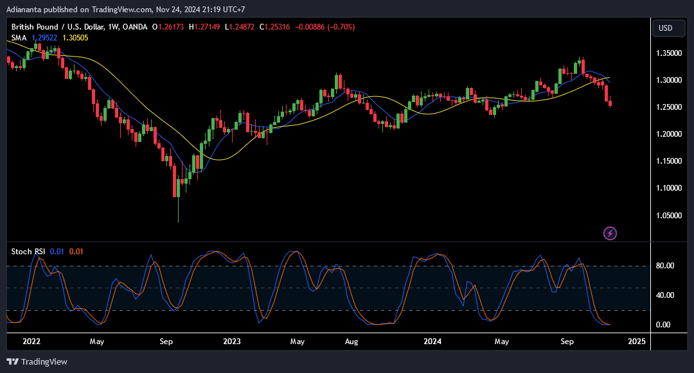
Task: Click the purple lightning bolt icon
Action: pos(610,233)
